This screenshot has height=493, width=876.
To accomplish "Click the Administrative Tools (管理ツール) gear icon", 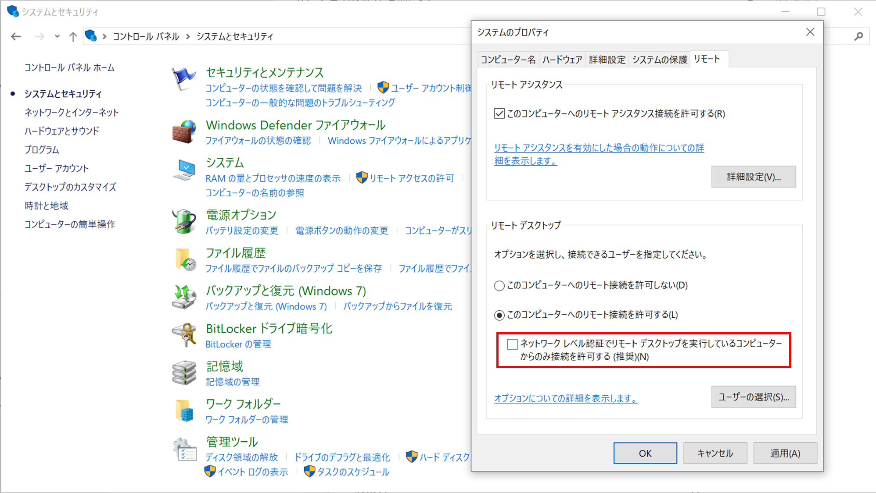I will coord(183,450).
